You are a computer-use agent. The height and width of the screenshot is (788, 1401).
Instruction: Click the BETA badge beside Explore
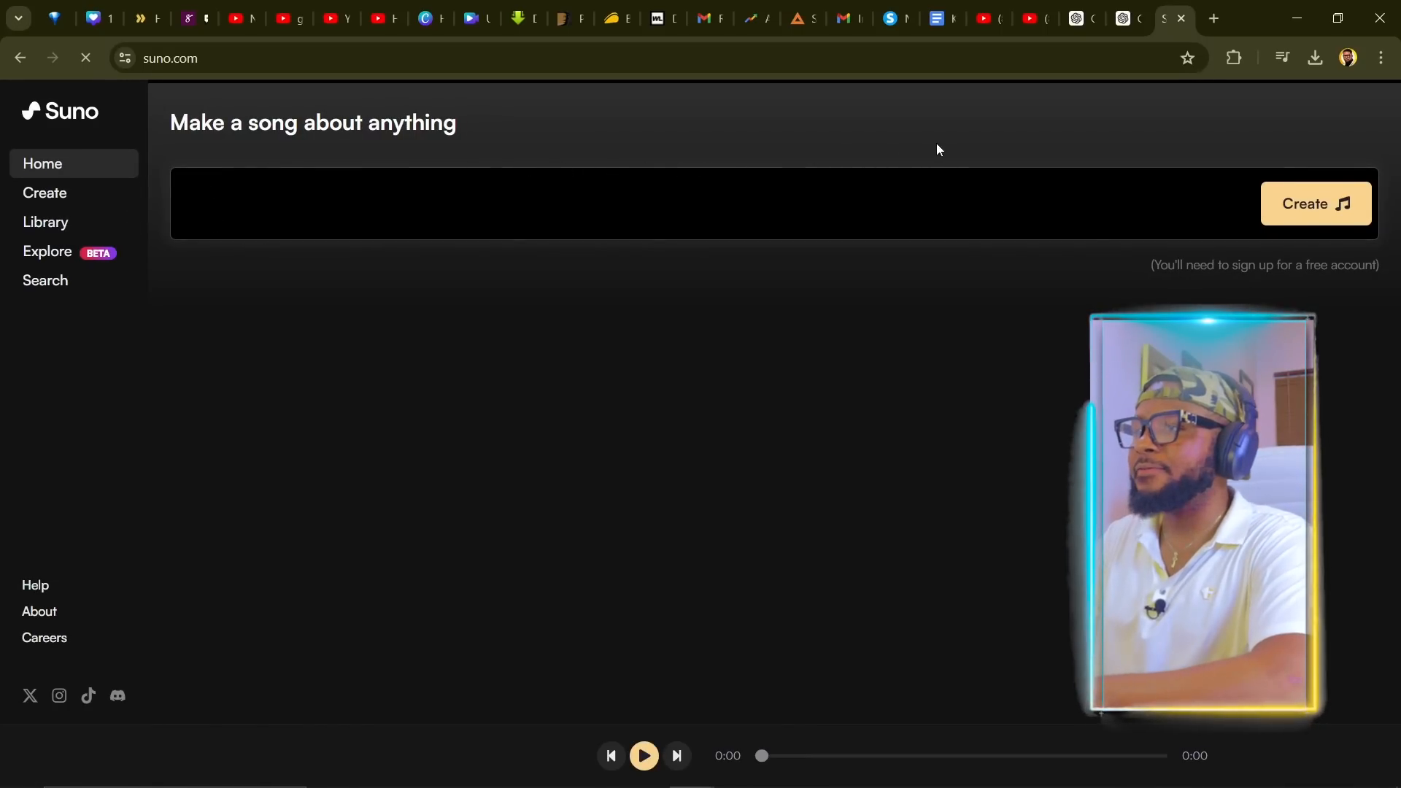click(98, 253)
